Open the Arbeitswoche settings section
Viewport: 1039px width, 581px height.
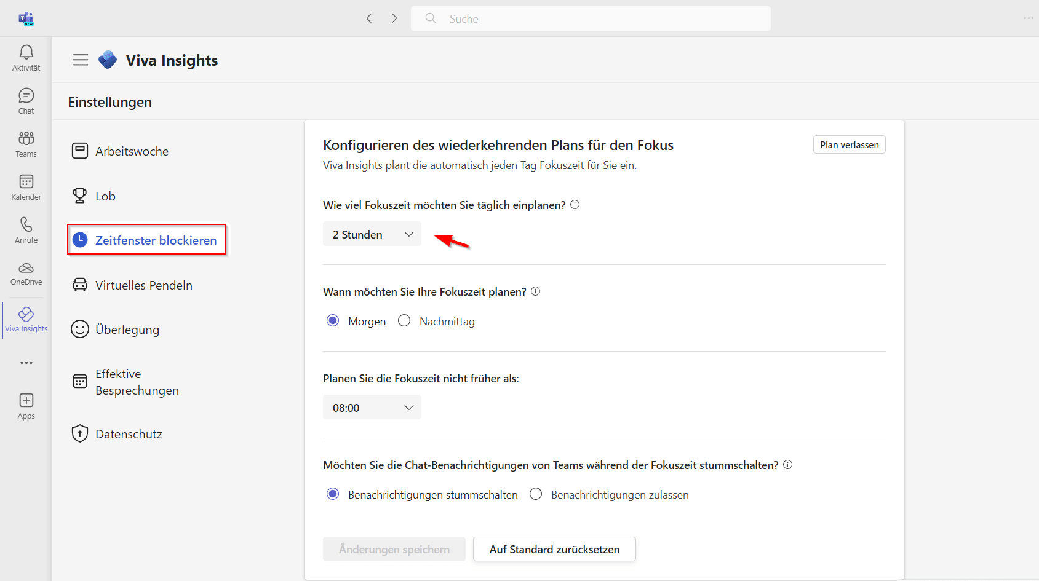pos(132,151)
